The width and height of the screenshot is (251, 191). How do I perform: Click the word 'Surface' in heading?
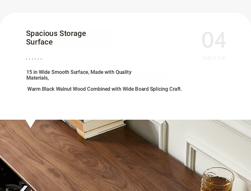(x=39, y=42)
